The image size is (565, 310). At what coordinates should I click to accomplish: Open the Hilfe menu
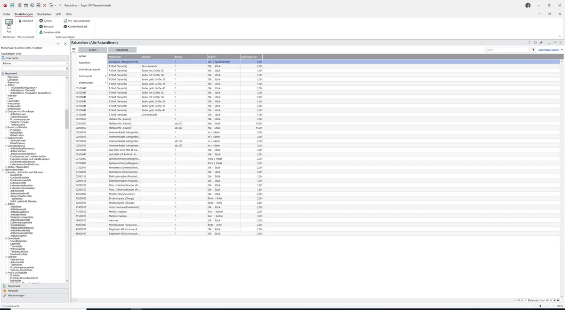pyautogui.click(x=69, y=15)
